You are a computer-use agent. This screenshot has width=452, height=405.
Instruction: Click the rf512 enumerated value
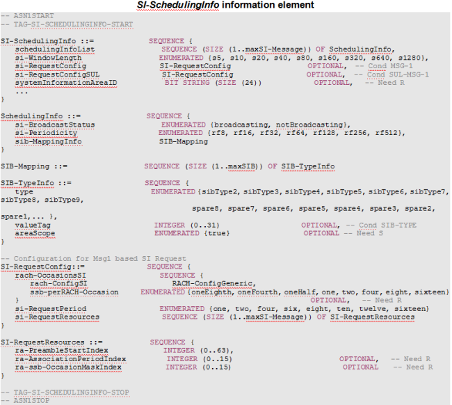tap(386, 133)
